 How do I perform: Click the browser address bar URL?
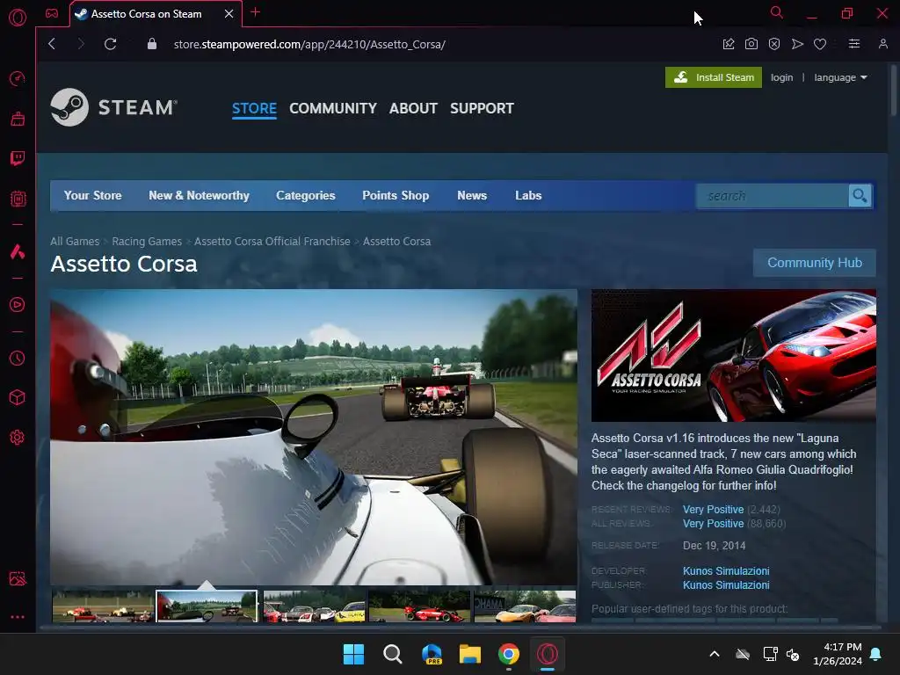coord(309,44)
